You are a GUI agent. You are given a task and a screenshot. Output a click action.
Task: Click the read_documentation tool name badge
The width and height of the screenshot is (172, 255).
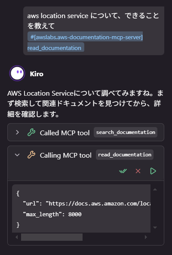125,155
